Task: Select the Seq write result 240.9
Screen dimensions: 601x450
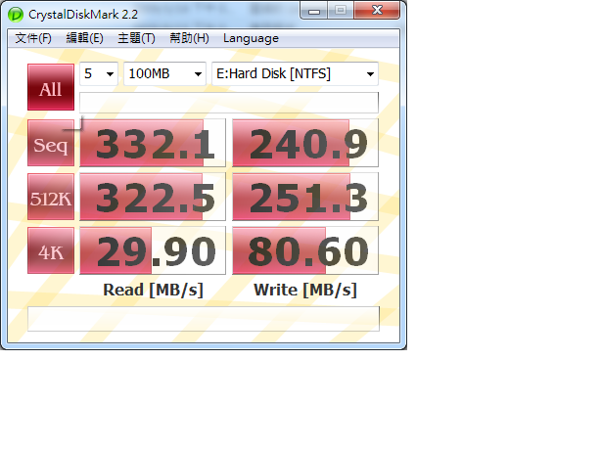Action: pyautogui.click(x=305, y=143)
